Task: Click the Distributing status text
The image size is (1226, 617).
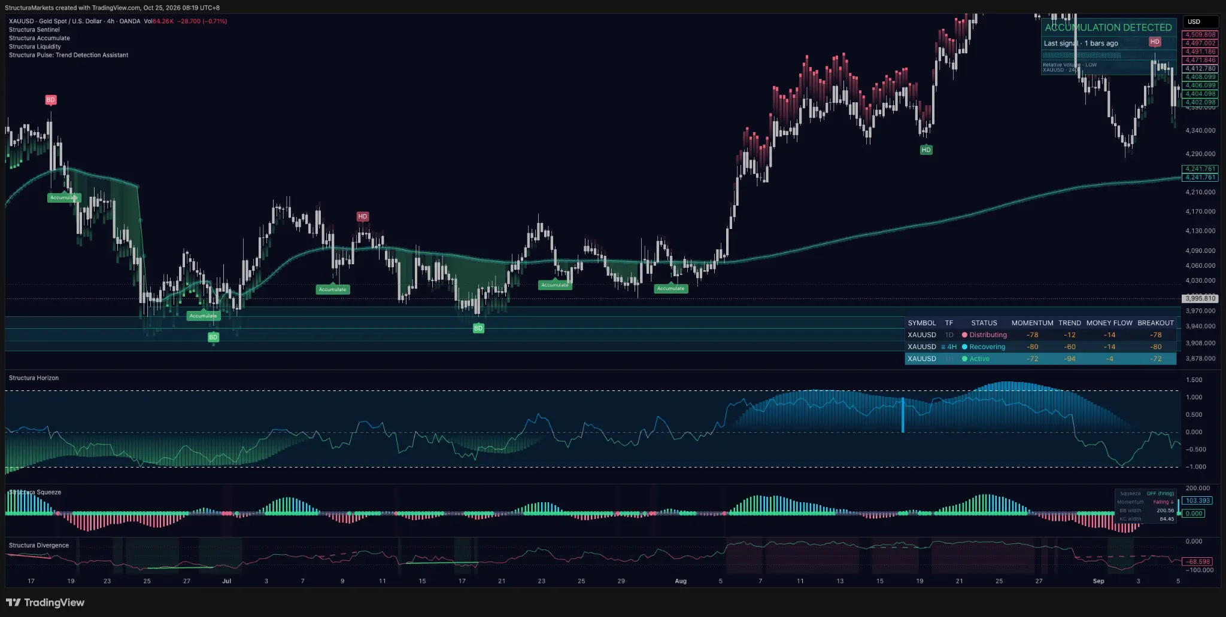Action: coord(988,335)
